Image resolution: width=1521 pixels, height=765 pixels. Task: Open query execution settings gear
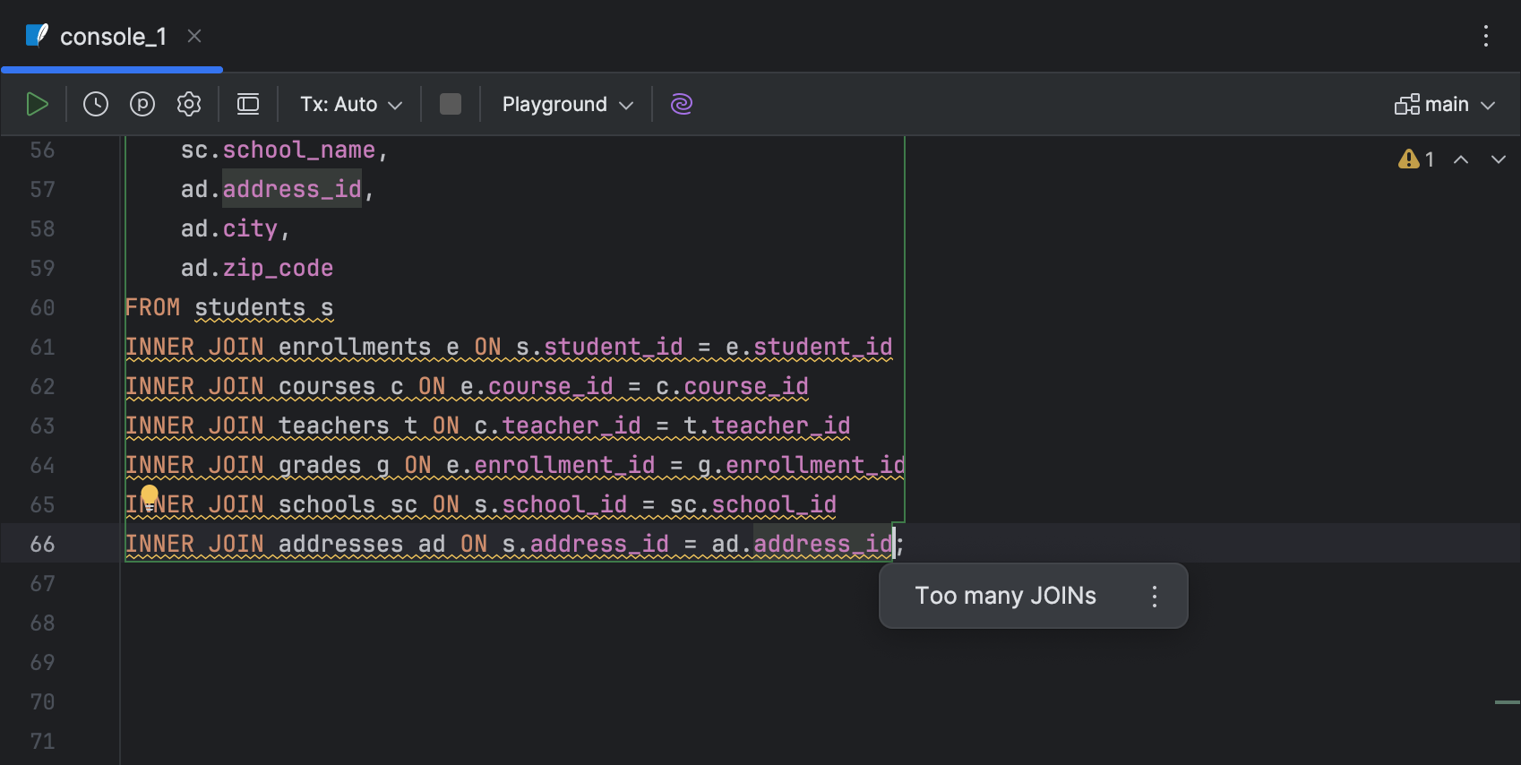coord(189,104)
